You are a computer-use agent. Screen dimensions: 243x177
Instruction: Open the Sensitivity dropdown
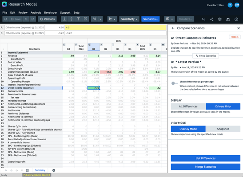point(129,19)
